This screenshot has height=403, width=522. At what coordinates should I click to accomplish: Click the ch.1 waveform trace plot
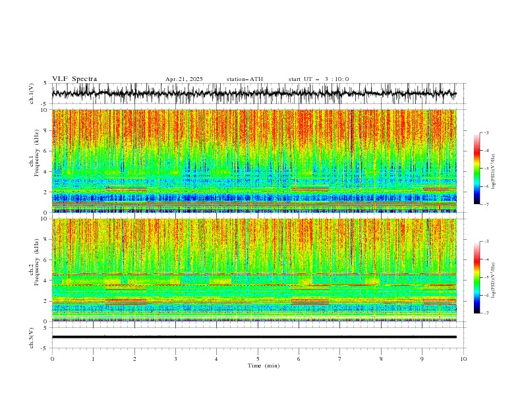tap(254, 94)
